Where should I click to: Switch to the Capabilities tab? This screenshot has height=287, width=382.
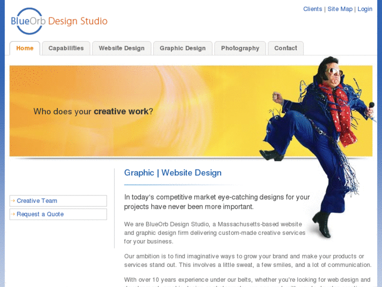click(x=66, y=48)
